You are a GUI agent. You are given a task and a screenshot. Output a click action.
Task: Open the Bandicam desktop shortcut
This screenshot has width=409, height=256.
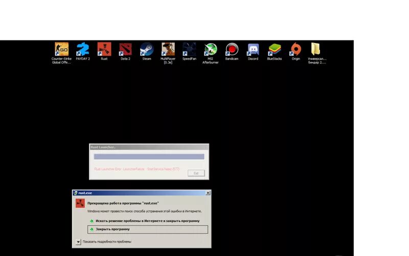pyautogui.click(x=232, y=49)
